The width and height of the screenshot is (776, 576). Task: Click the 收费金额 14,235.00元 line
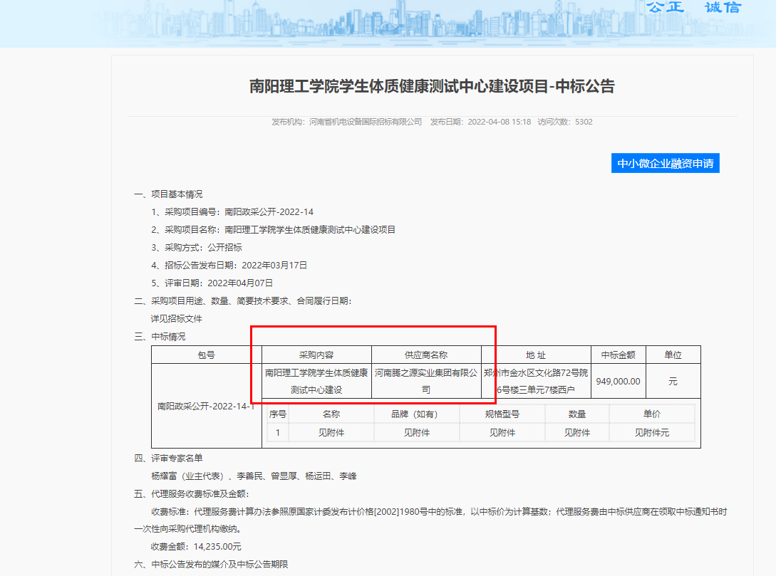pyautogui.click(x=196, y=547)
